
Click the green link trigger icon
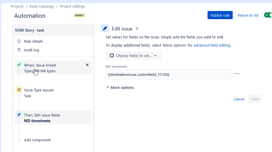point(19,65)
